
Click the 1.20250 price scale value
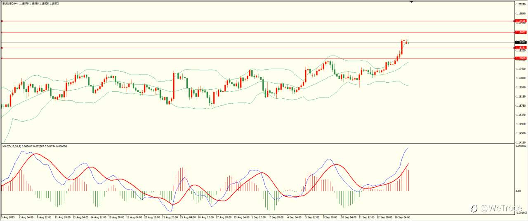coord(521,4)
